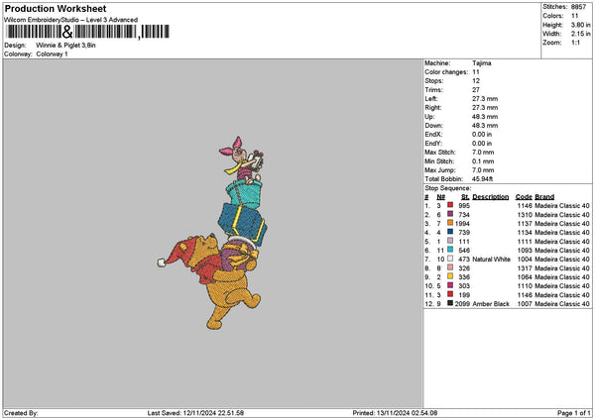Click the pink swatch in stop row 8

[450, 267]
